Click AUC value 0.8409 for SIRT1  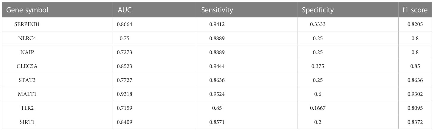click(124, 122)
